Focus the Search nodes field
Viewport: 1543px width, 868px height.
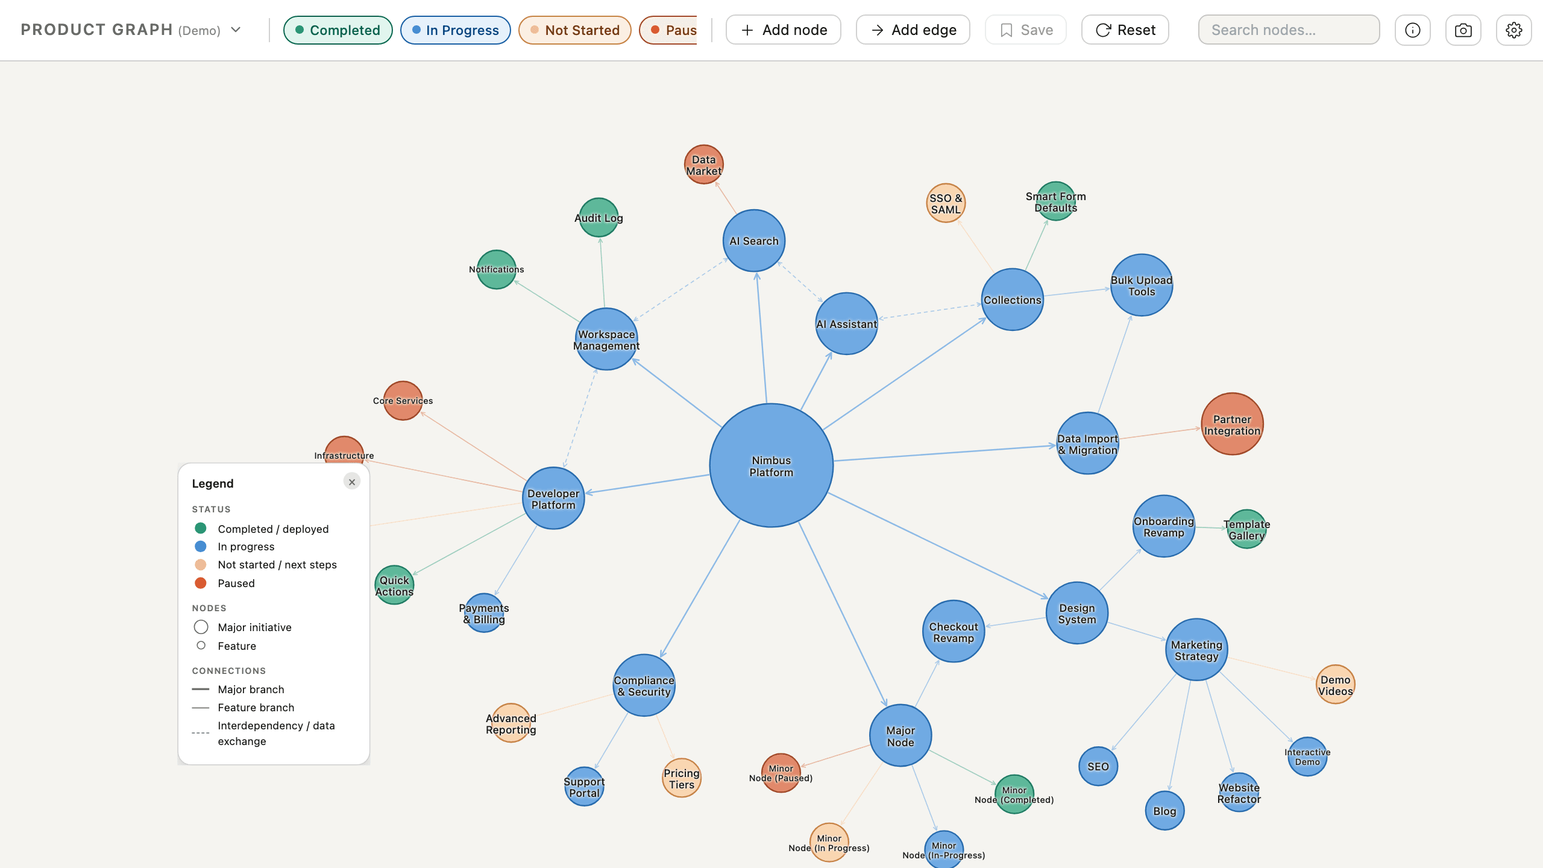[1289, 30]
